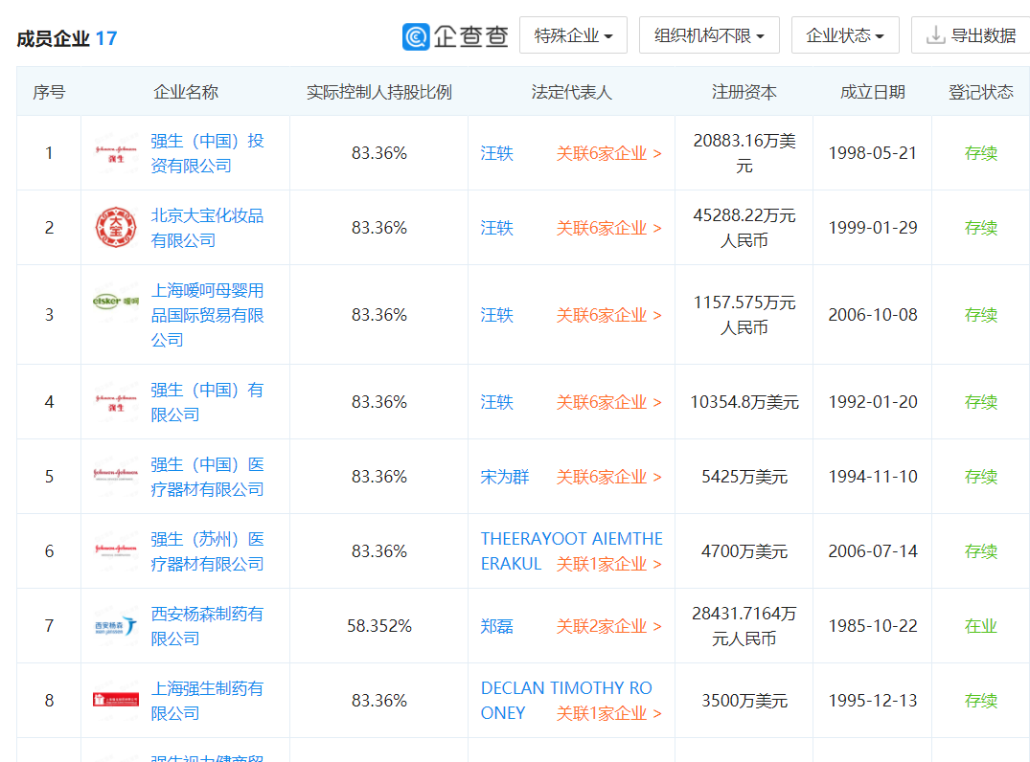The image size is (1030, 762).
Task: Open 北京大宝化妆品有限公司 company link
Action: tap(208, 228)
